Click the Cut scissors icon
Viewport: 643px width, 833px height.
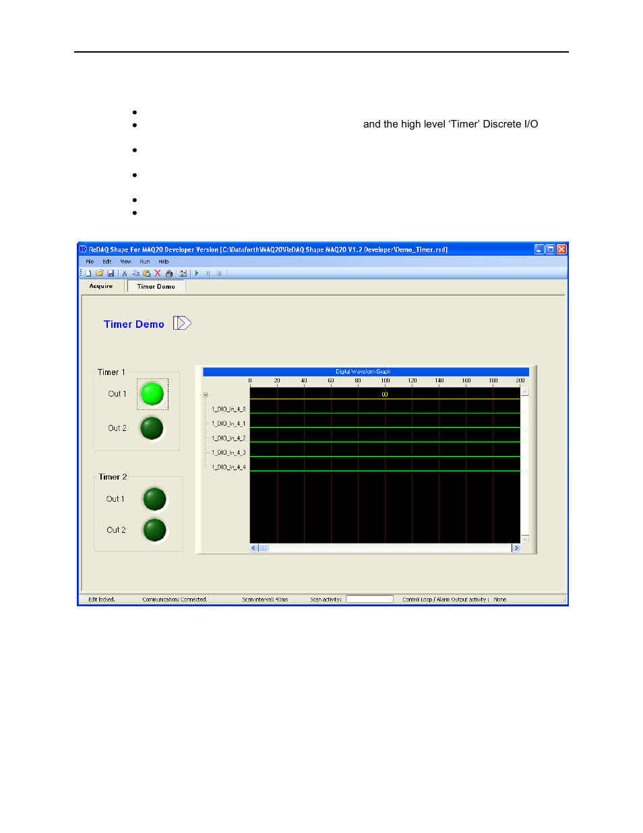click(x=125, y=273)
